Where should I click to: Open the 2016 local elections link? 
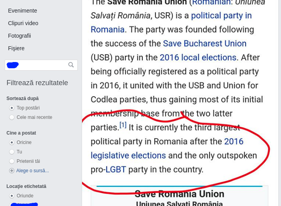198,58
